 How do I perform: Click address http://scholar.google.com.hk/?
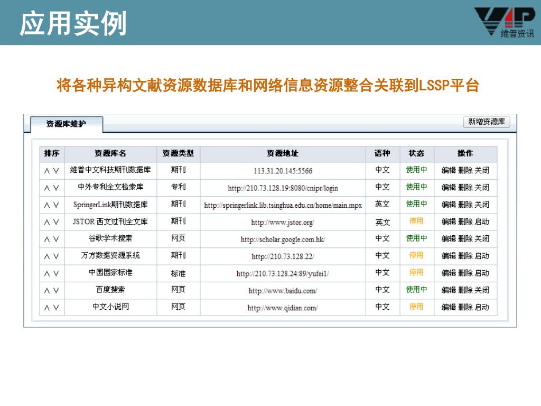click(x=283, y=239)
